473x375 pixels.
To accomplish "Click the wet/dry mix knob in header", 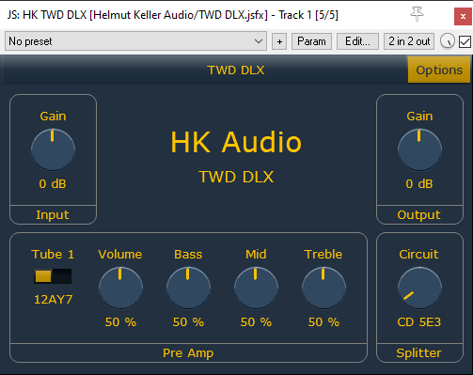I will point(448,41).
